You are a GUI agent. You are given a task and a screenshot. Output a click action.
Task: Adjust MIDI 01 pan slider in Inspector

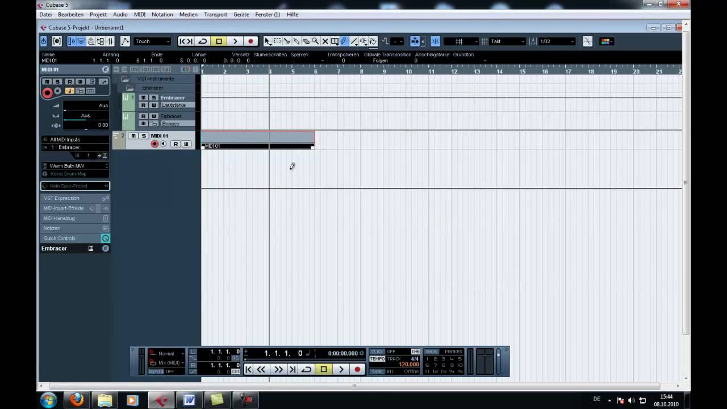click(x=85, y=116)
